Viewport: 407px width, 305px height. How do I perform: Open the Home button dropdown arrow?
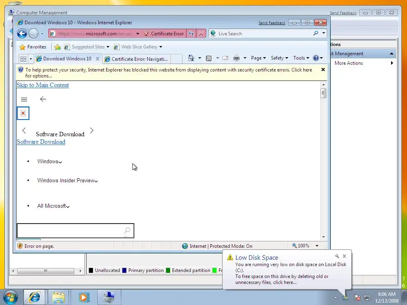[200, 58]
